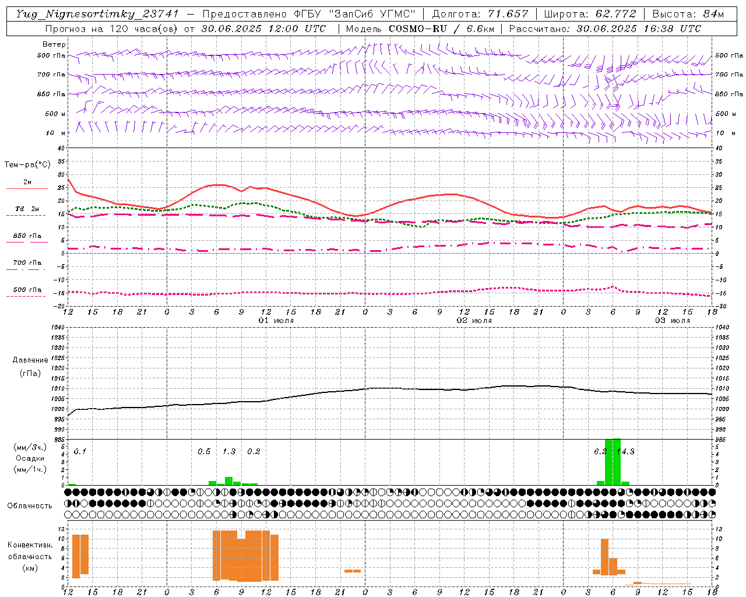
Task: Select the 02 июля date label
Action: click(474, 321)
